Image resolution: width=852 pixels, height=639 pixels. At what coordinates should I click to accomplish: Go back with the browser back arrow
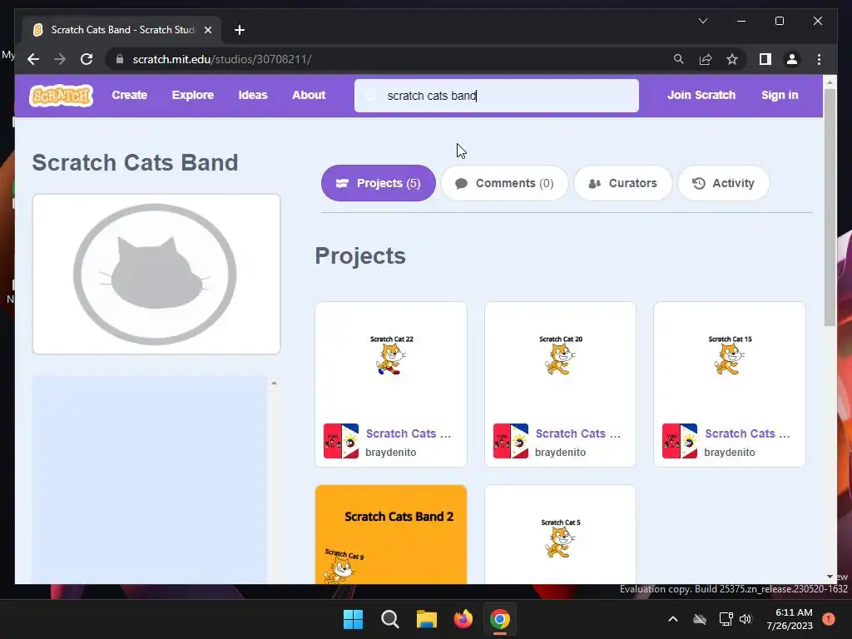[33, 59]
